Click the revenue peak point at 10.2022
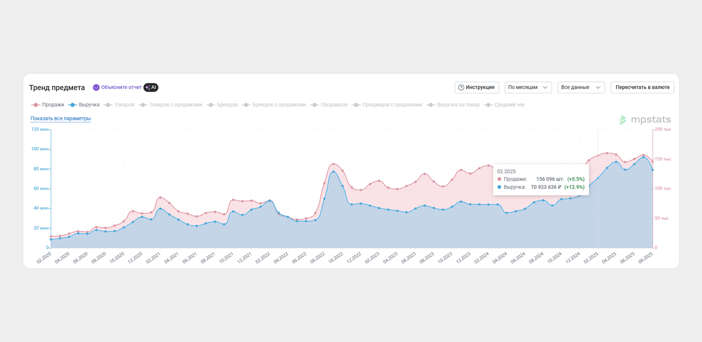702x342 pixels. point(333,172)
